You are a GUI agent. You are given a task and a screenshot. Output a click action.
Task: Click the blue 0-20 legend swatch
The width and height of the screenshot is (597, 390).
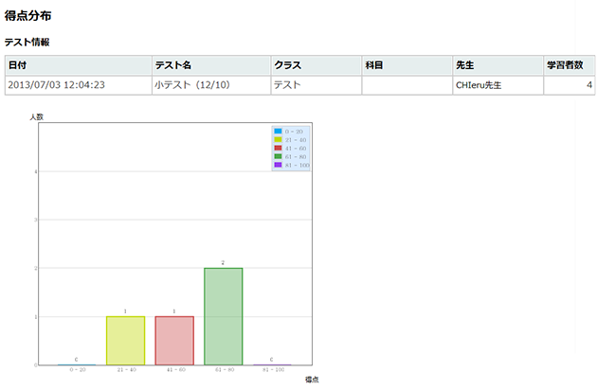278,131
